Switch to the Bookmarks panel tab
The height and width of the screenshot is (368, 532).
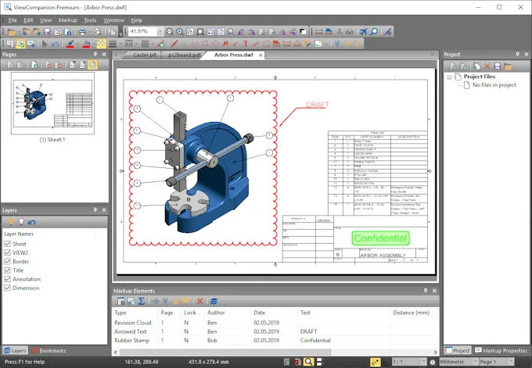[x=51, y=351]
